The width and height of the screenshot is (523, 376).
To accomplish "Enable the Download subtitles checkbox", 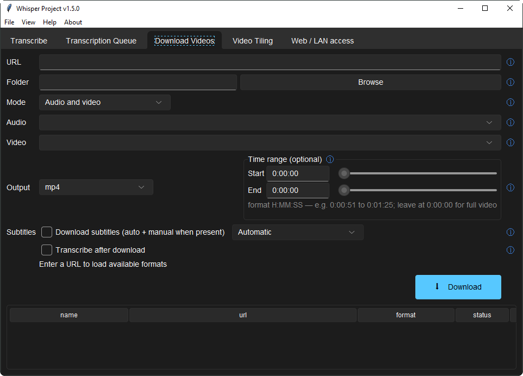I will pyautogui.click(x=47, y=232).
